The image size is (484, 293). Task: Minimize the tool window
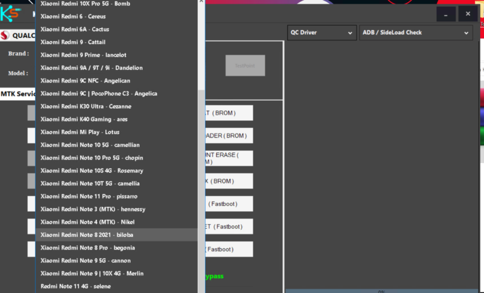(446, 14)
